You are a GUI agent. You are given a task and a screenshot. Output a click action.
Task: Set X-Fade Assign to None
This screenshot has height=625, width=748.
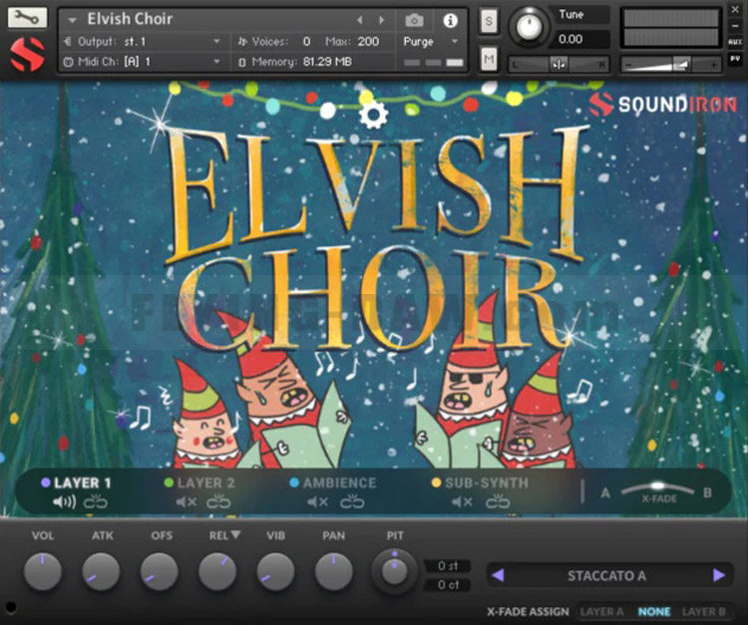pos(654,612)
